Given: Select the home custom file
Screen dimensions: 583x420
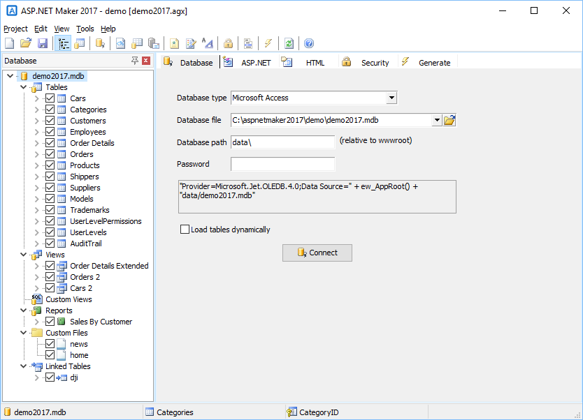Looking at the screenshot, I should tap(79, 355).
